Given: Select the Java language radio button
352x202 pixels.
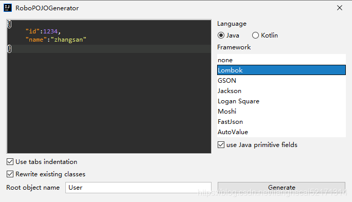Looking at the screenshot, I should tap(221, 35).
